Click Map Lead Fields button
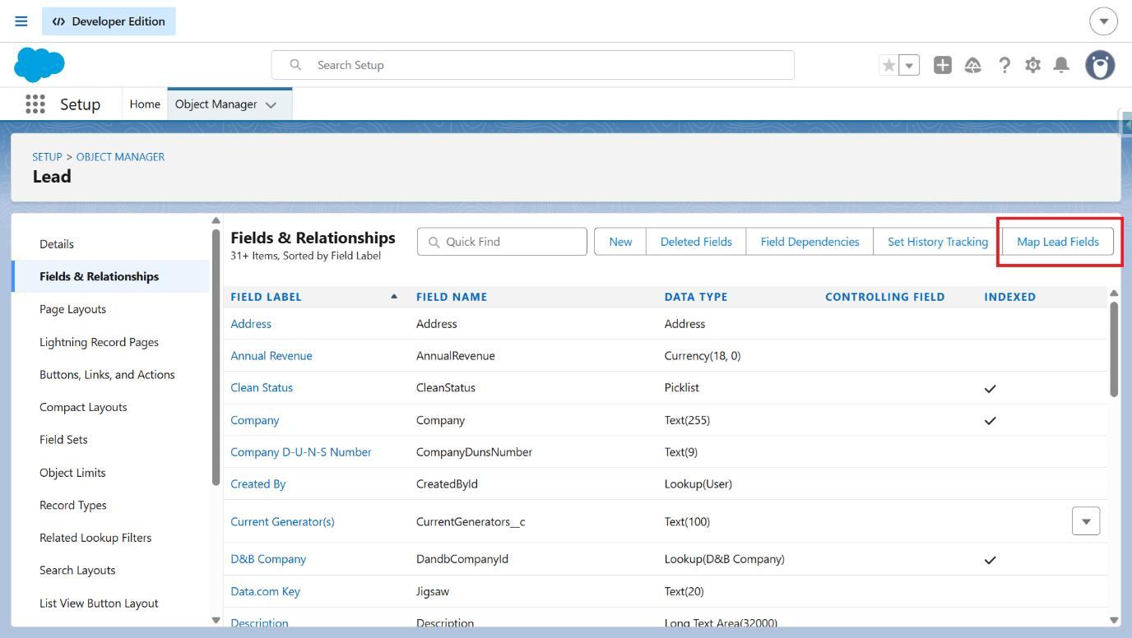Viewport: 1132px width, 638px height. coord(1058,242)
